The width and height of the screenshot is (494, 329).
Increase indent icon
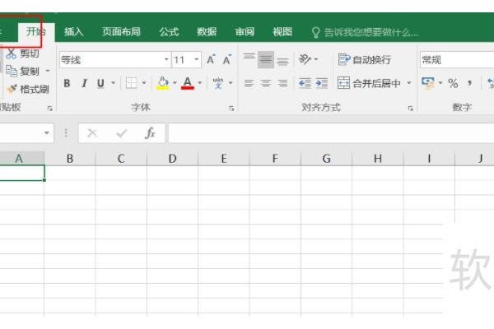[x=322, y=83]
